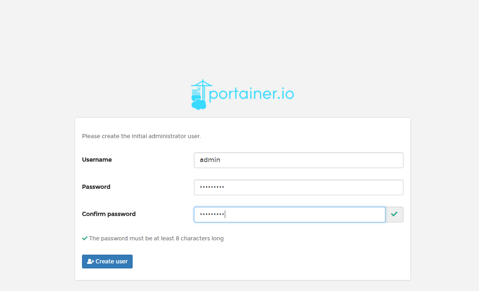Focus the Username input field
The height and width of the screenshot is (291, 479).
tap(298, 160)
